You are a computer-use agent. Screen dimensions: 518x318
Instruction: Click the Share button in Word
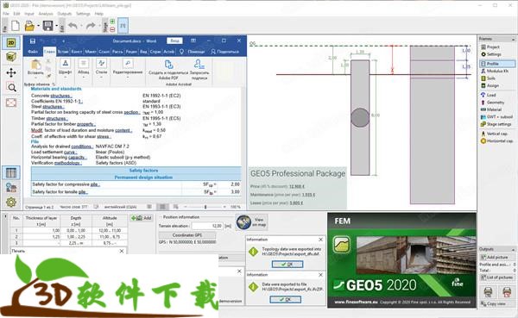point(225,52)
